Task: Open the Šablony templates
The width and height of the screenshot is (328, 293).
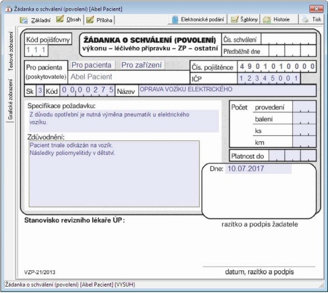Action: coord(244,19)
